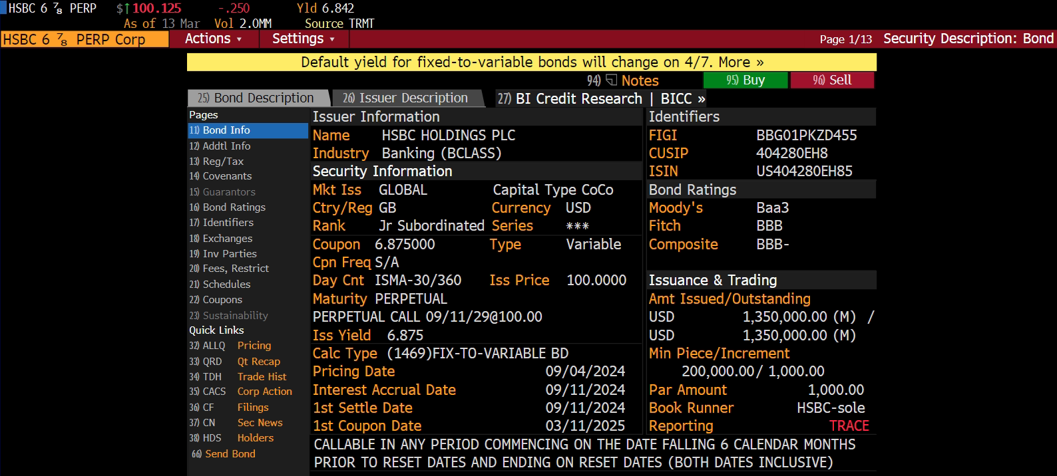This screenshot has height=476, width=1057.
Task: Click the Source TRMT text in header
Action: pyautogui.click(x=339, y=23)
